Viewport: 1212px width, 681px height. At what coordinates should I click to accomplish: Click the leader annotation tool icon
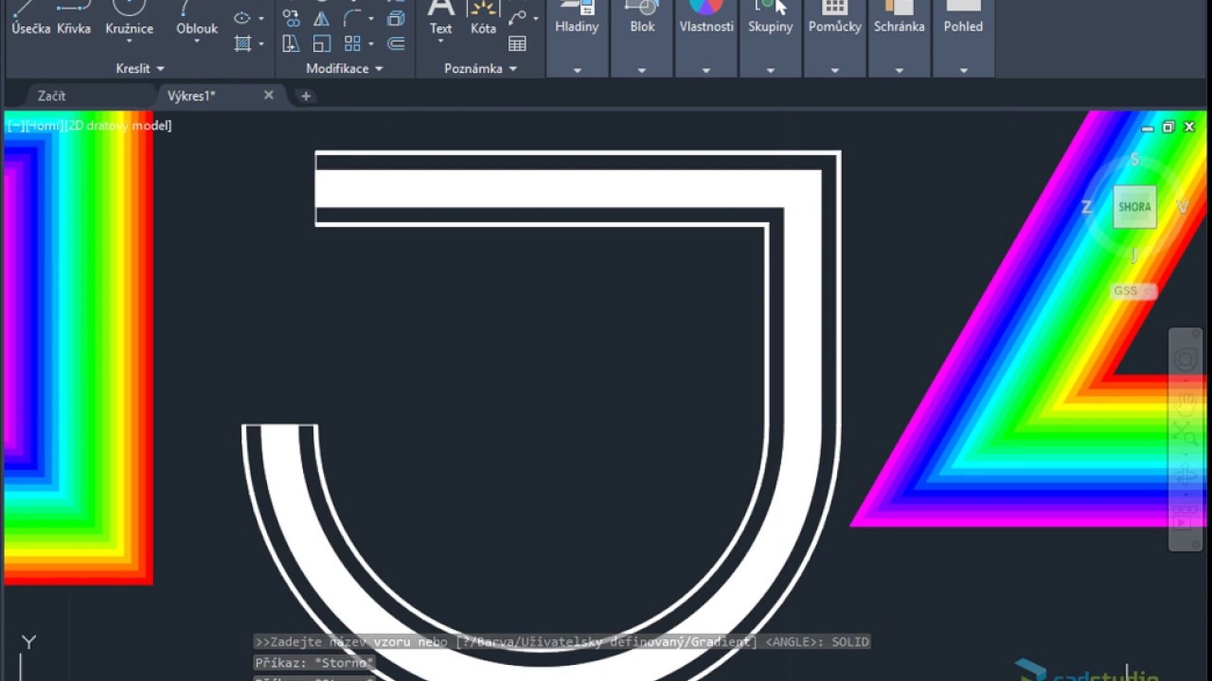(517, 18)
